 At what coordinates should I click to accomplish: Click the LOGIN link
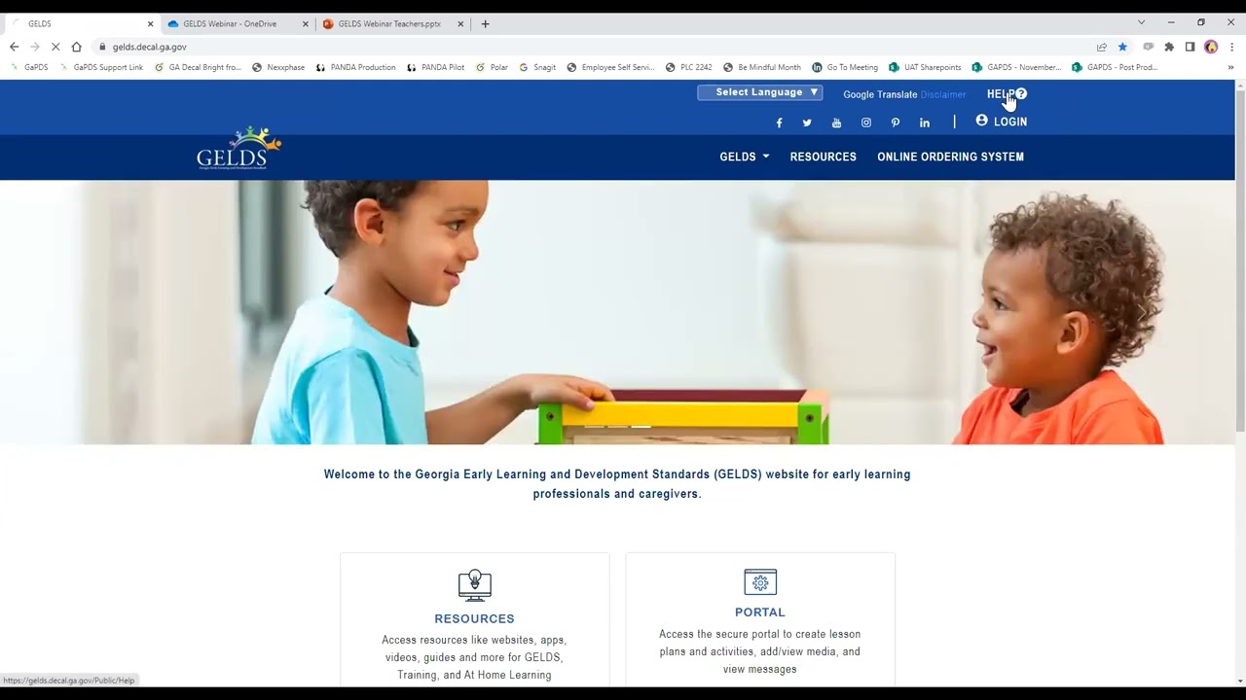pyautogui.click(x=1002, y=122)
